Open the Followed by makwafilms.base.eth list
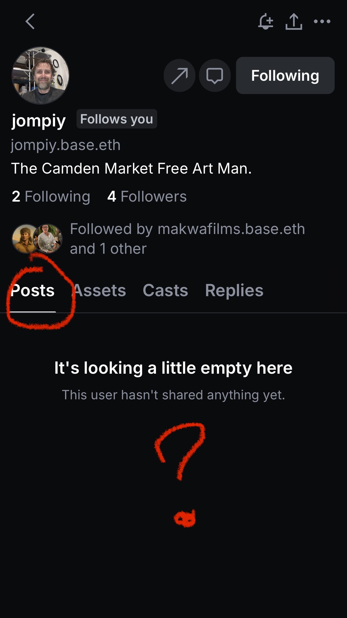Viewport: 347px width, 618px height. tap(187, 239)
